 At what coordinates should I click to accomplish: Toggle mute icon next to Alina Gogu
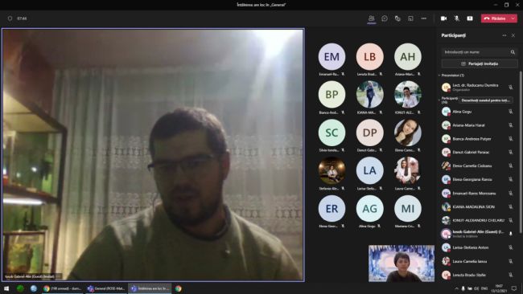511,112
